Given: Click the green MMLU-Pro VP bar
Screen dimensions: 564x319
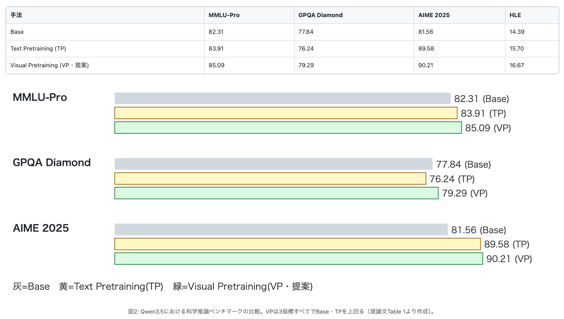Looking at the screenshot, I should [288, 128].
